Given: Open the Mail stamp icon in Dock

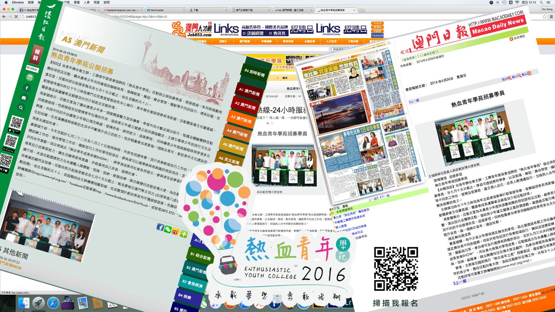Looking at the screenshot, I should [x=83, y=303].
